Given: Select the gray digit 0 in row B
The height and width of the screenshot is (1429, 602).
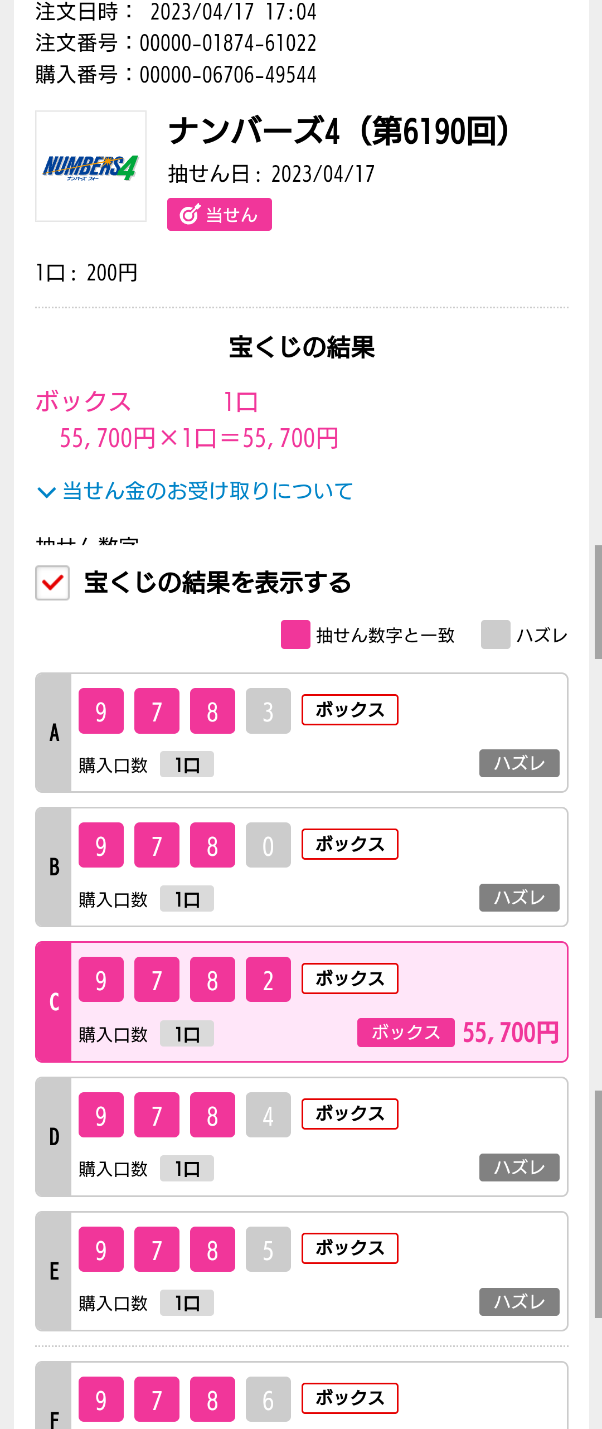Looking at the screenshot, I should coord(268,845).
